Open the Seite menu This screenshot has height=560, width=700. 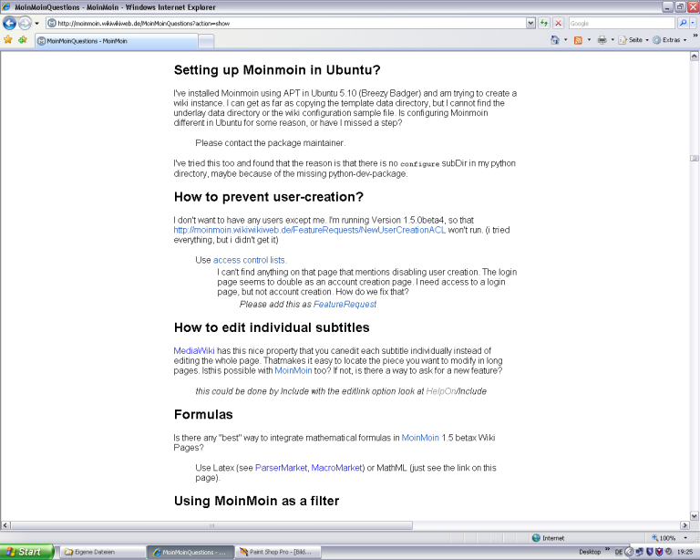[634, 40]
